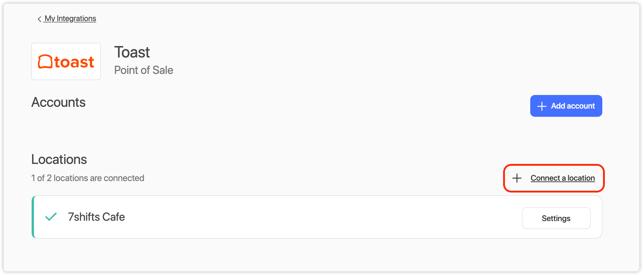
Task: Click the orange toast wordmark in logo
Action: coord(74,62)
